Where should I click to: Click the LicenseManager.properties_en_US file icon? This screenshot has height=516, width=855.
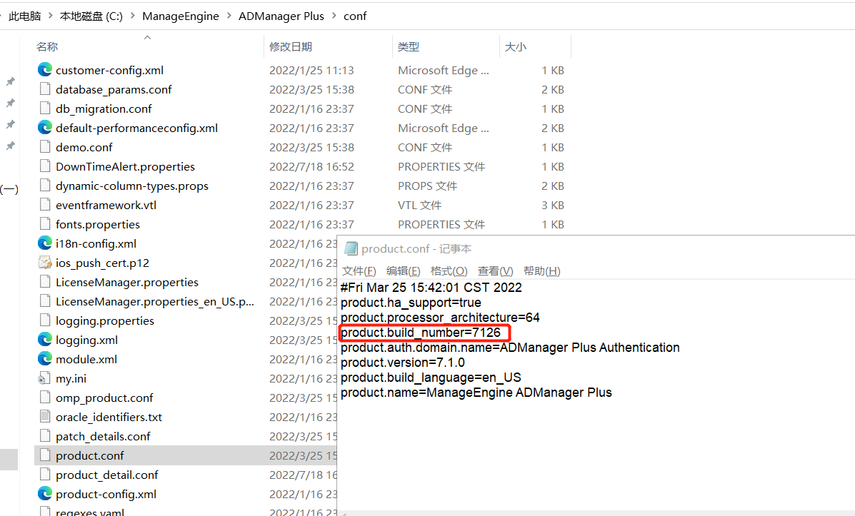45,301
